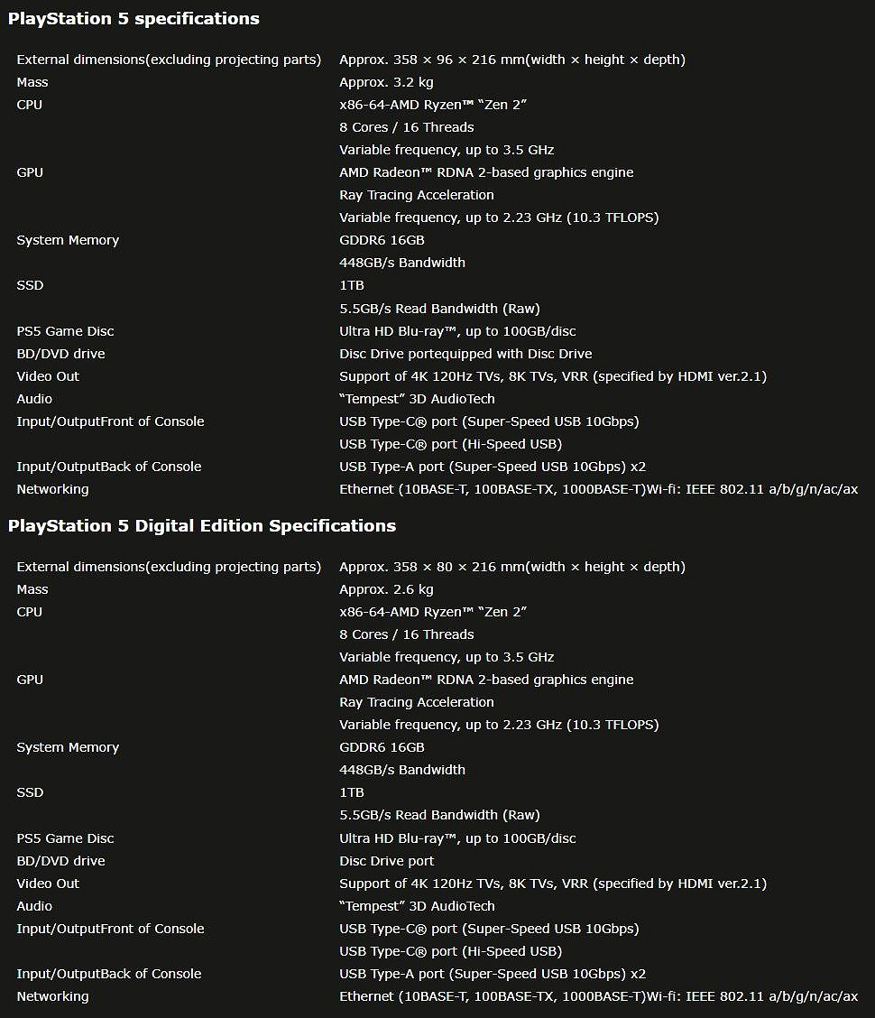Select the "Approx. 2.6 kg" mass value
The height and width of the screenshot is (1018, 875).
[386, 589]
